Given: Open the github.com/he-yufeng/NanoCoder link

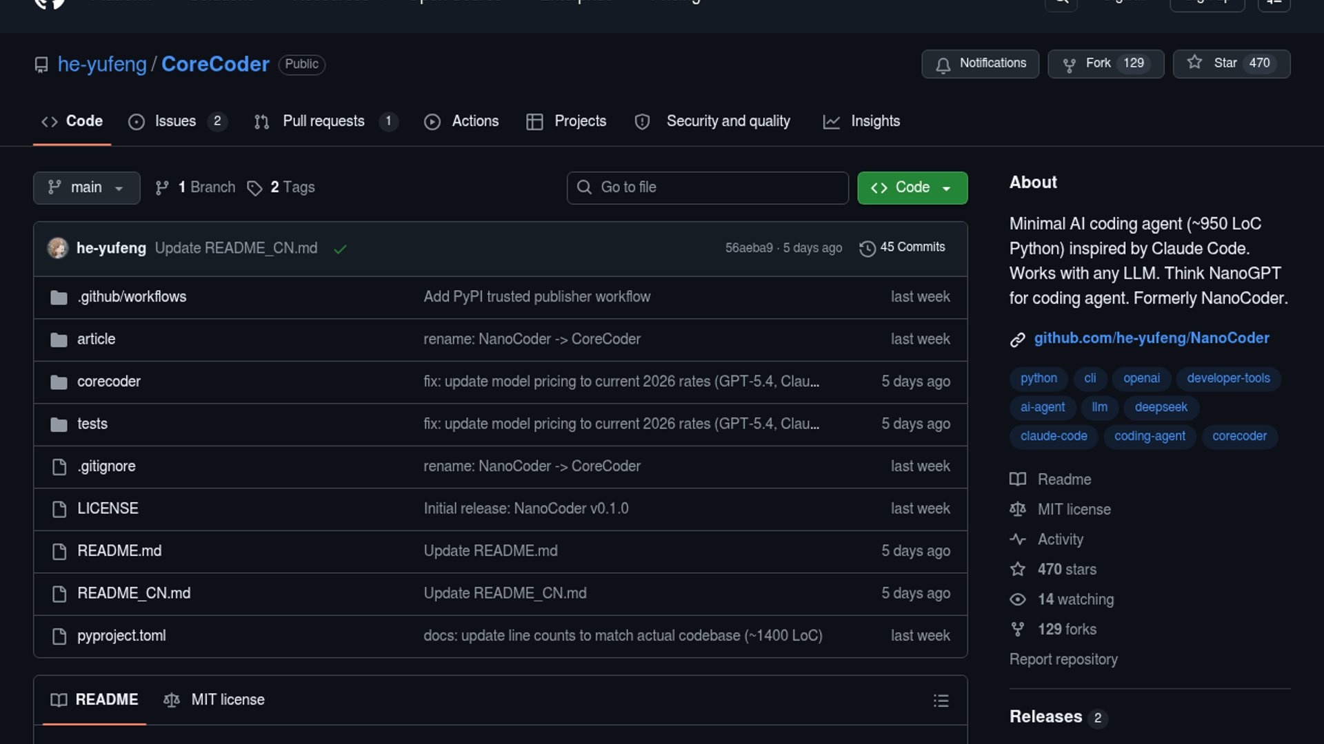Looking at the screenshot, I should pos(1151,338).
